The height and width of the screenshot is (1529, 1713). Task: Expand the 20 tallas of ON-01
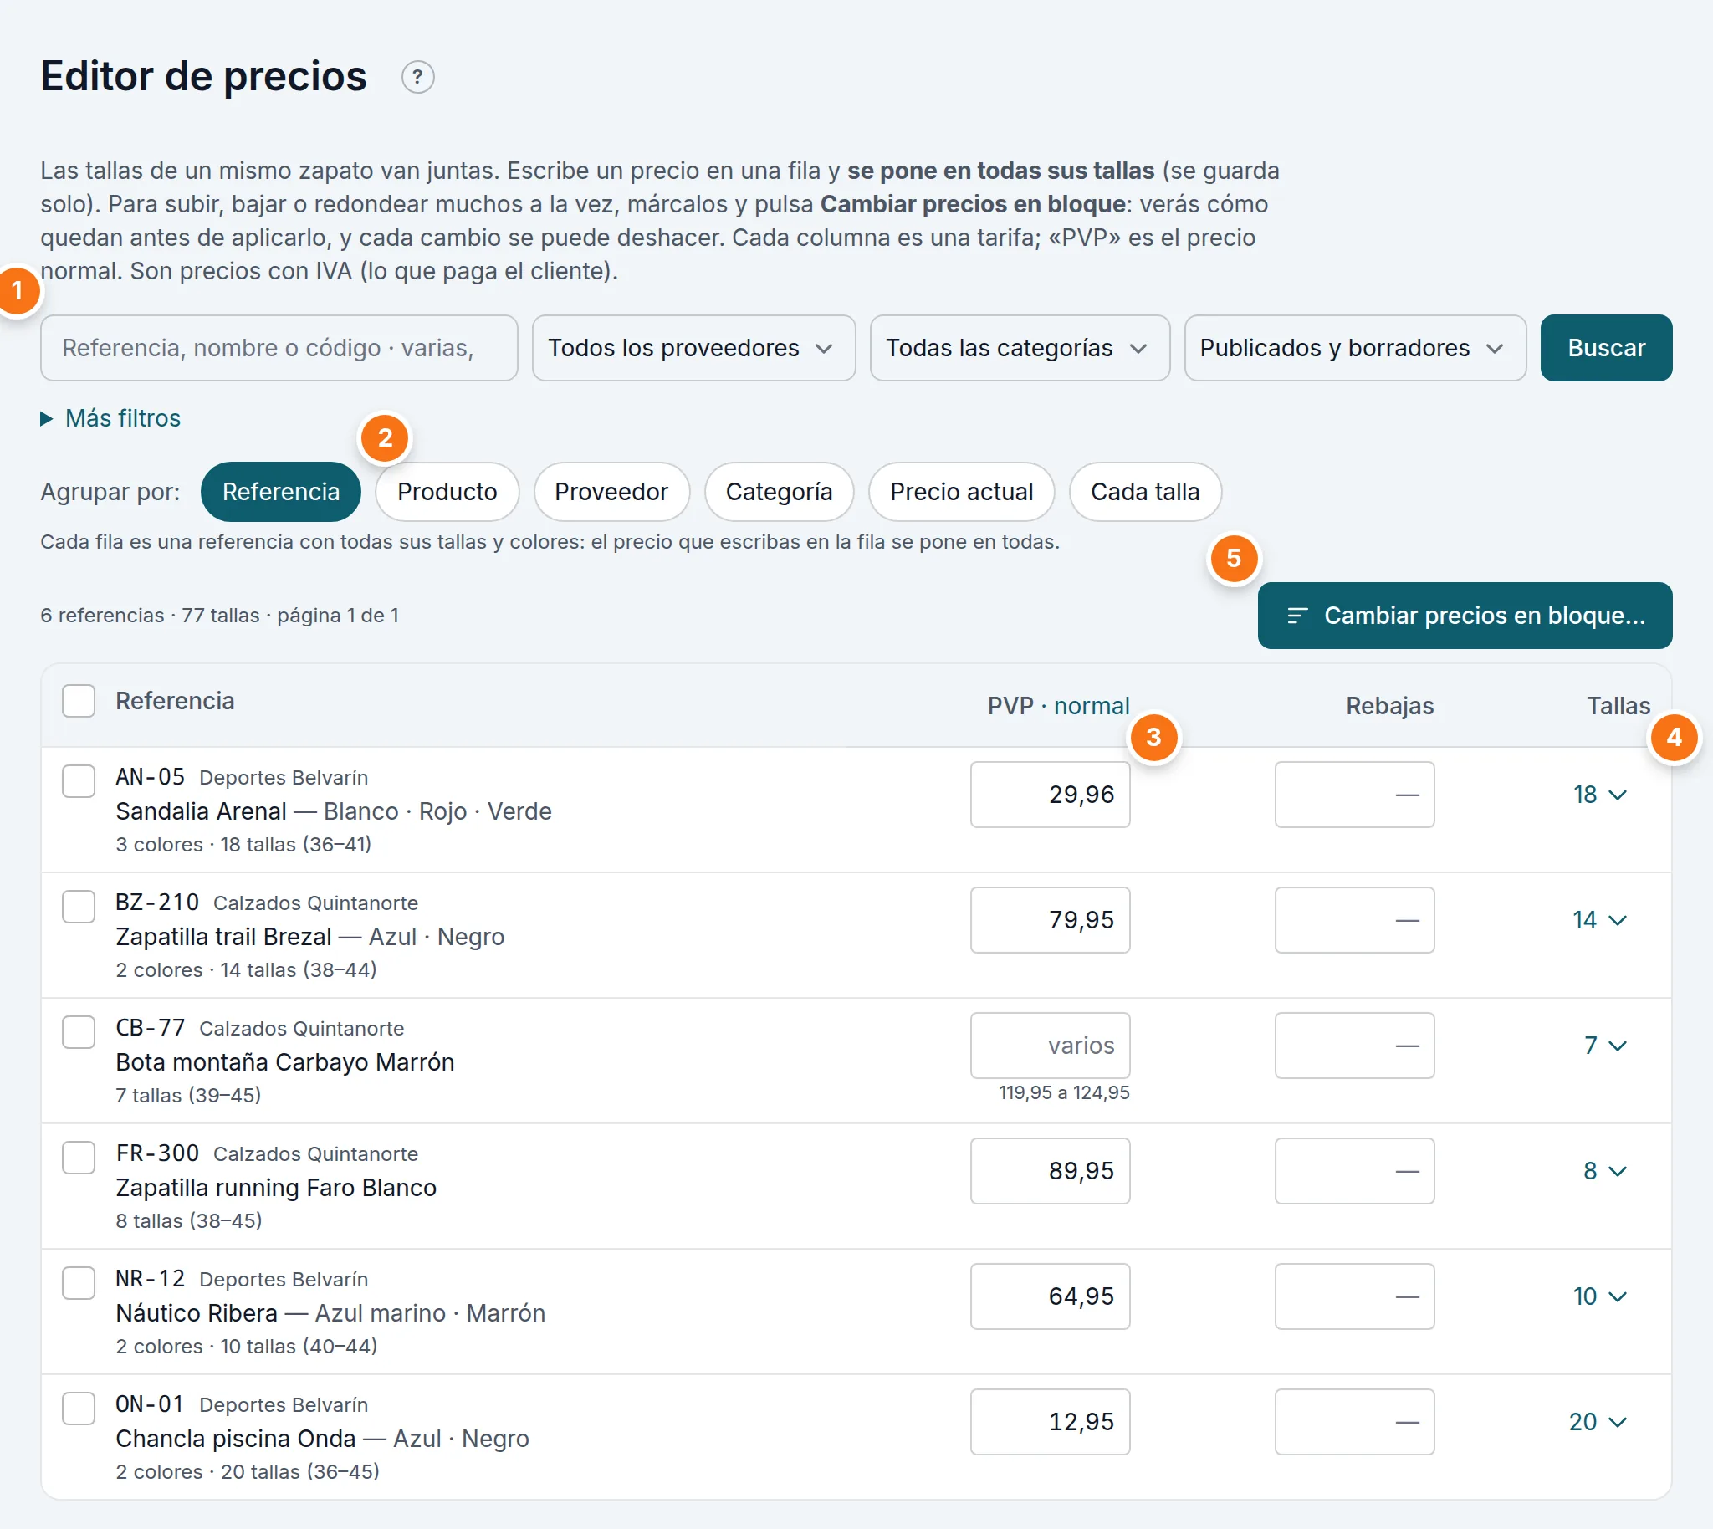[1598, 1421]
